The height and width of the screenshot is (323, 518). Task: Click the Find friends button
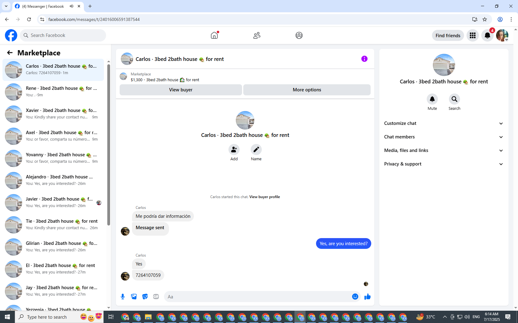click(448, 35)
